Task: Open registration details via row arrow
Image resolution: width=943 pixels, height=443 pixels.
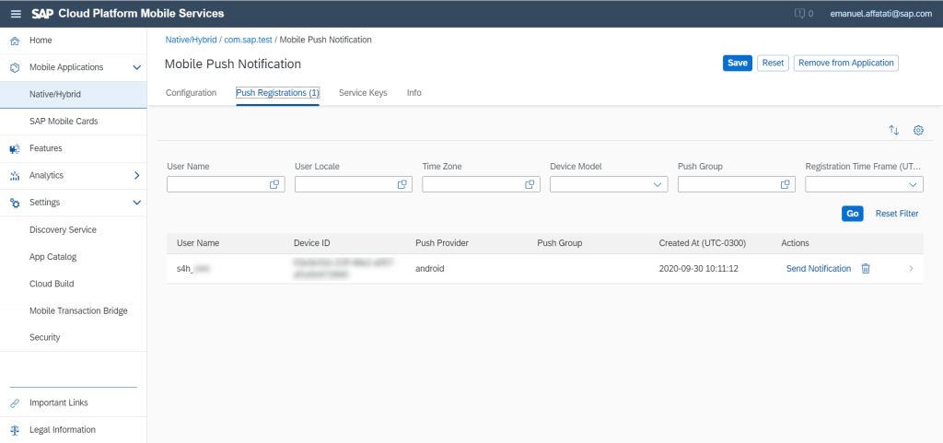Action: pyautogui.click(x=911, y=269)
